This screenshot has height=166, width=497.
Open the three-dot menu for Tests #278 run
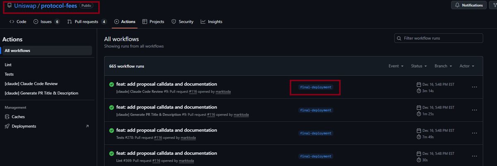475,133
